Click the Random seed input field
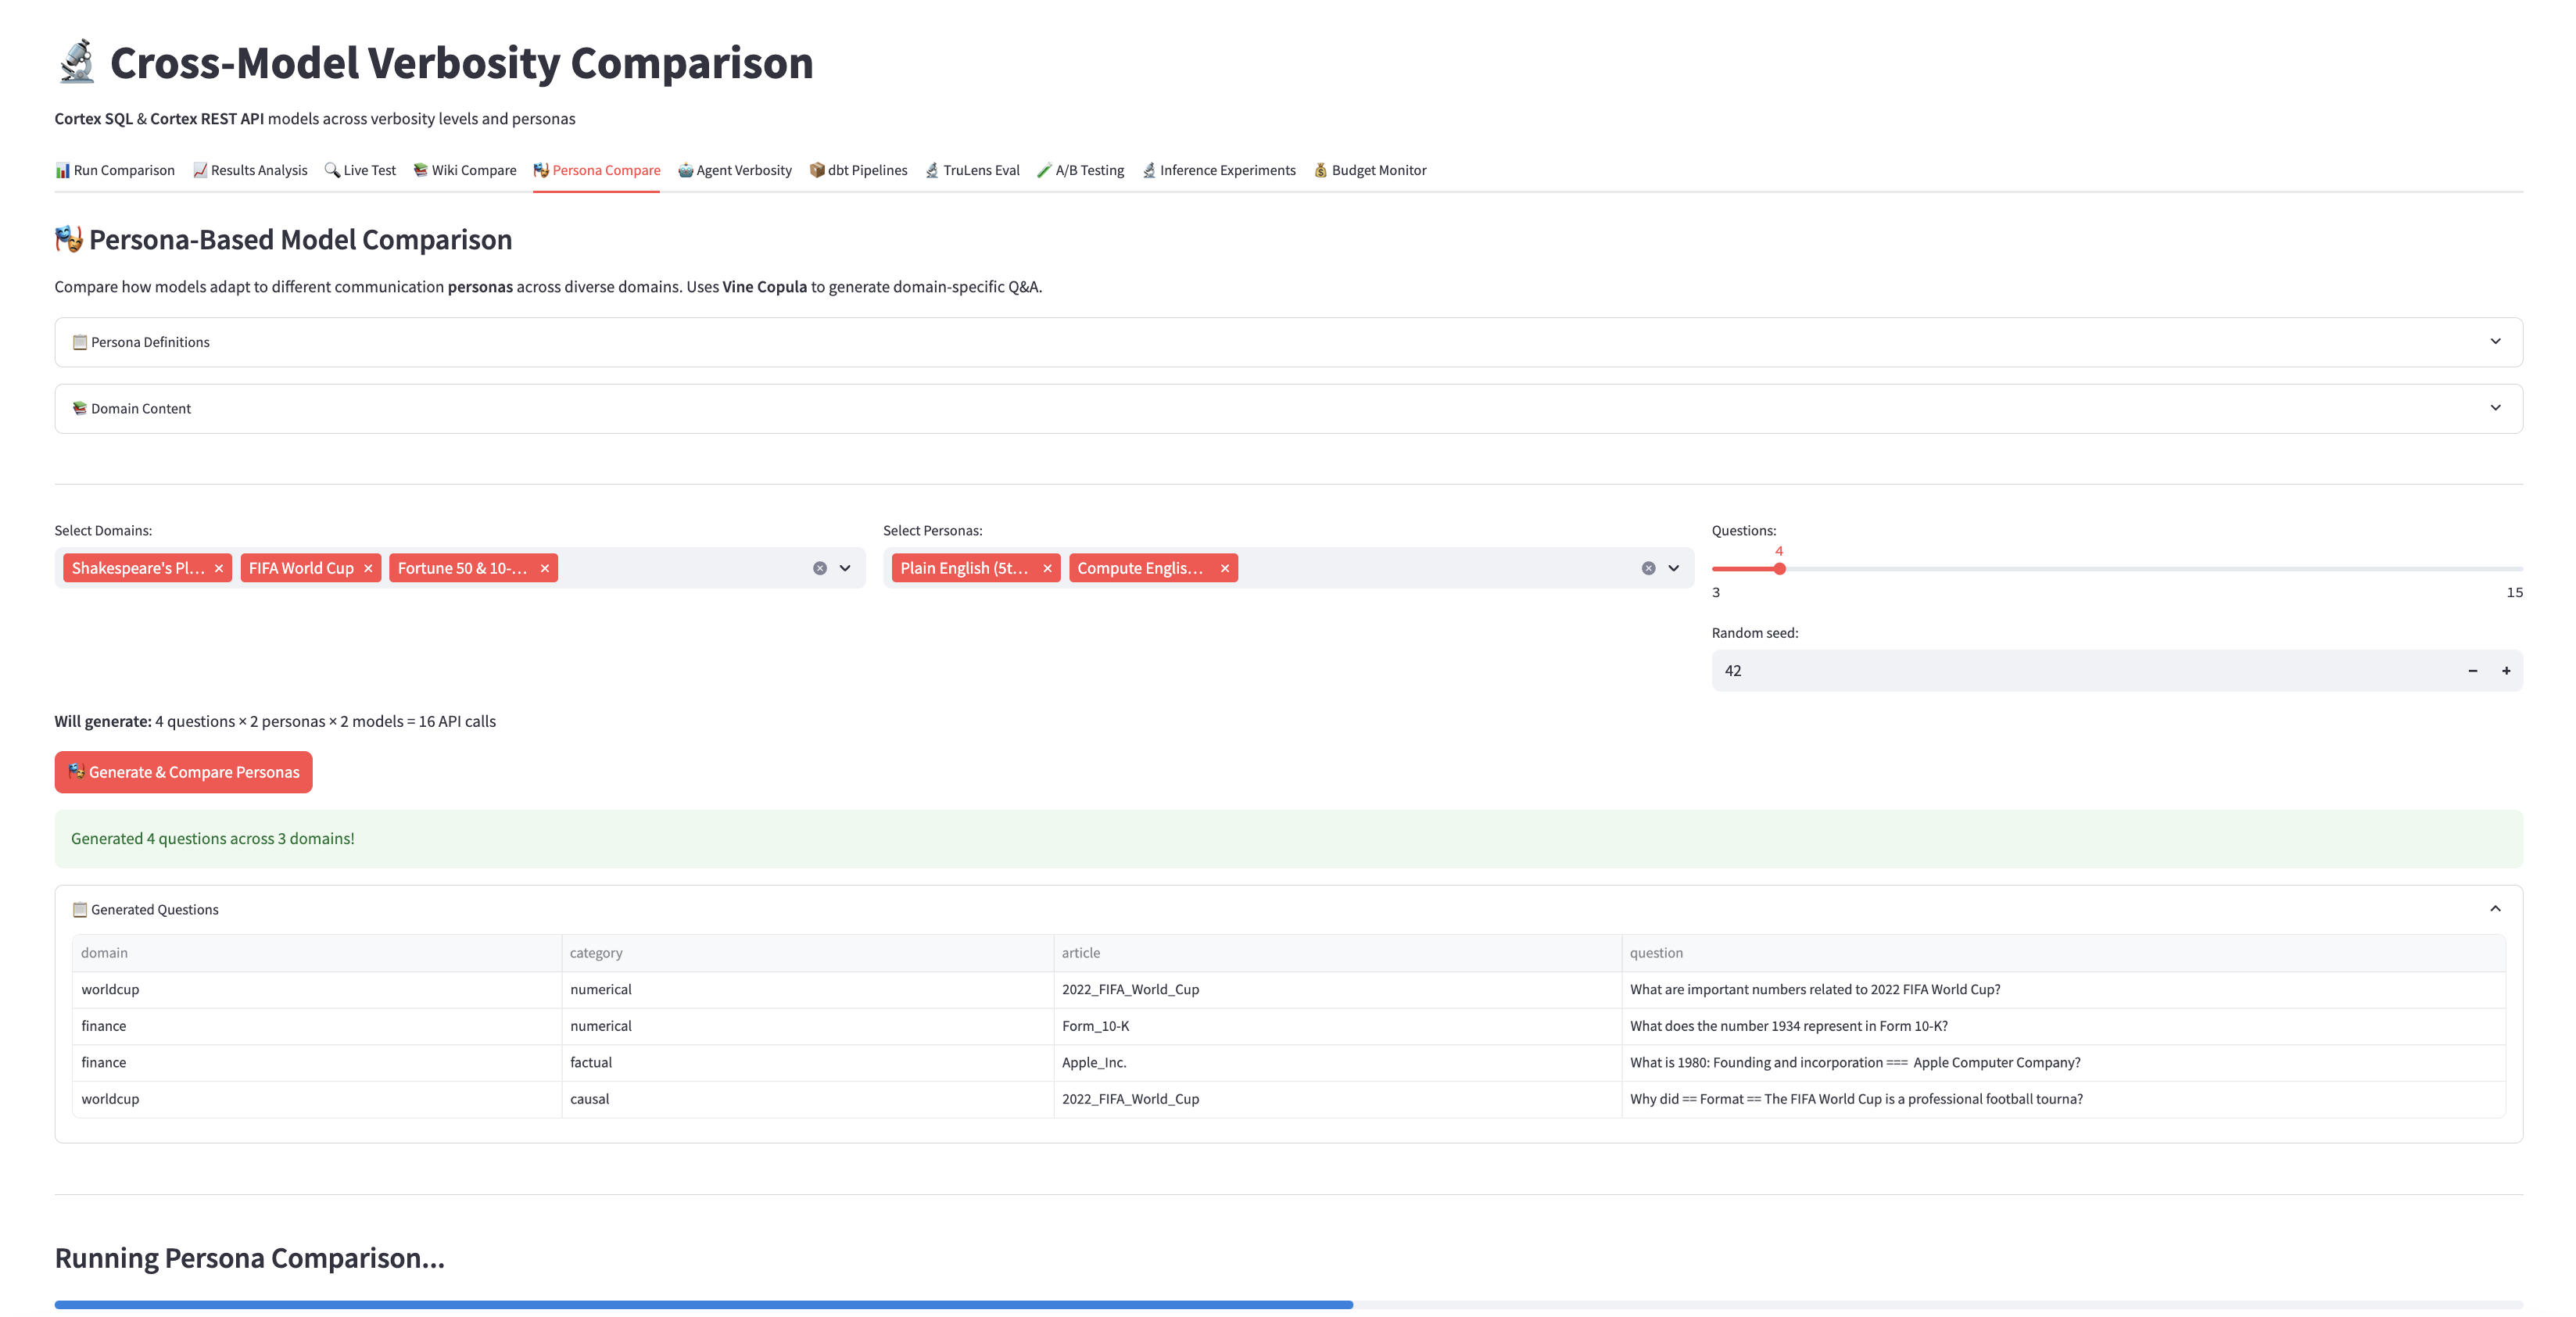2576x1317 pixels. click(2080, 671)
